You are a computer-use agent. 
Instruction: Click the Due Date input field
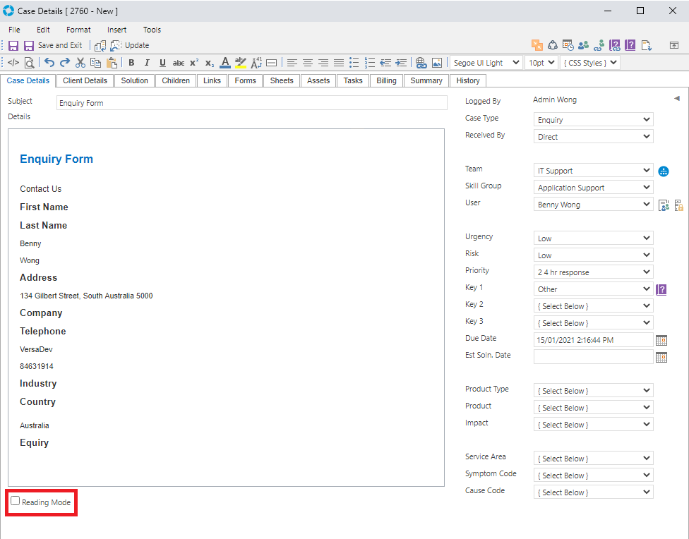593,340
